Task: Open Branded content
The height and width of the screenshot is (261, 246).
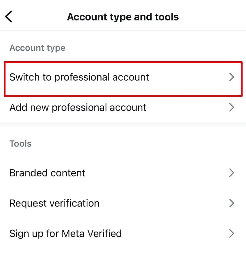Action: [x=47, y=173]
